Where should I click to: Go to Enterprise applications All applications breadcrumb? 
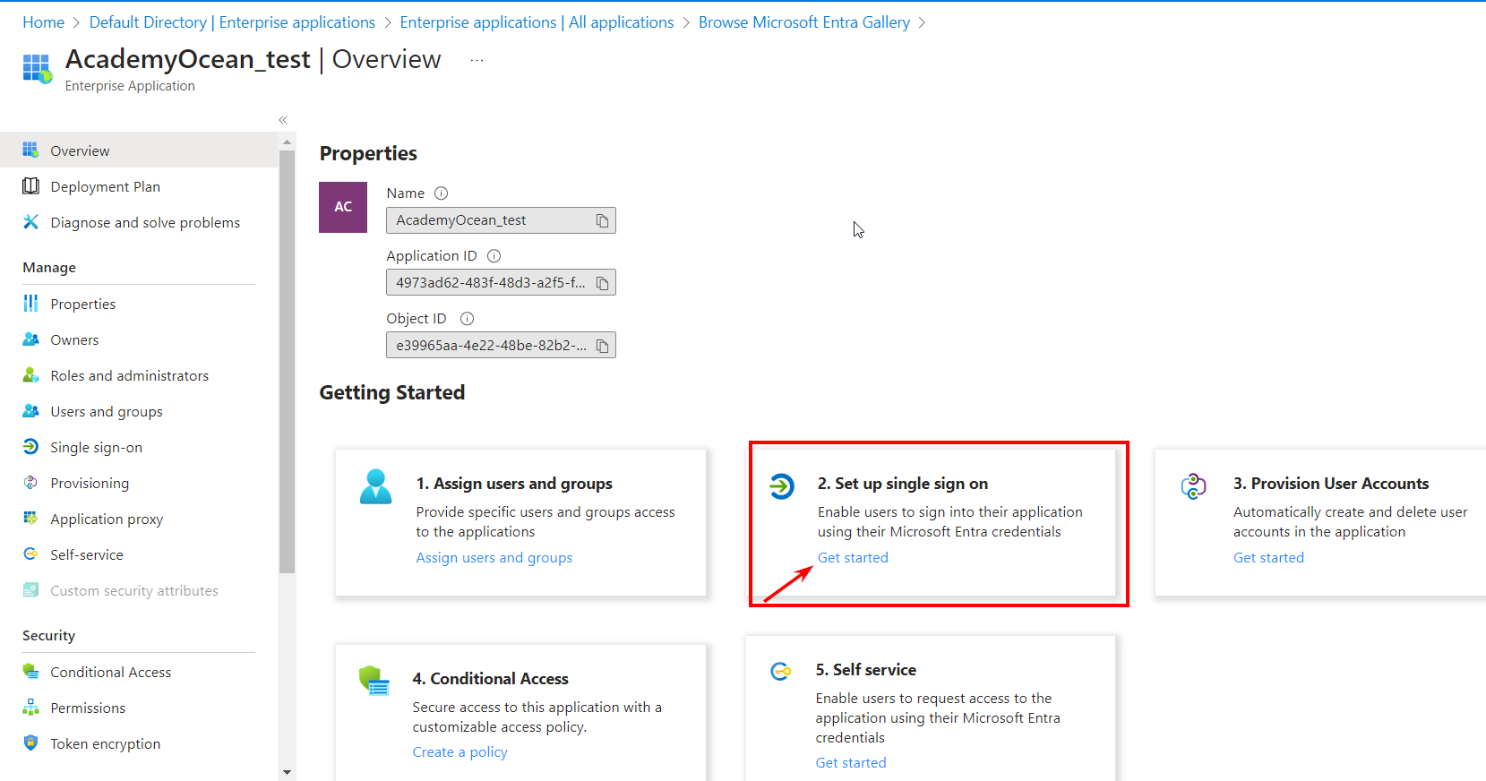537,22
